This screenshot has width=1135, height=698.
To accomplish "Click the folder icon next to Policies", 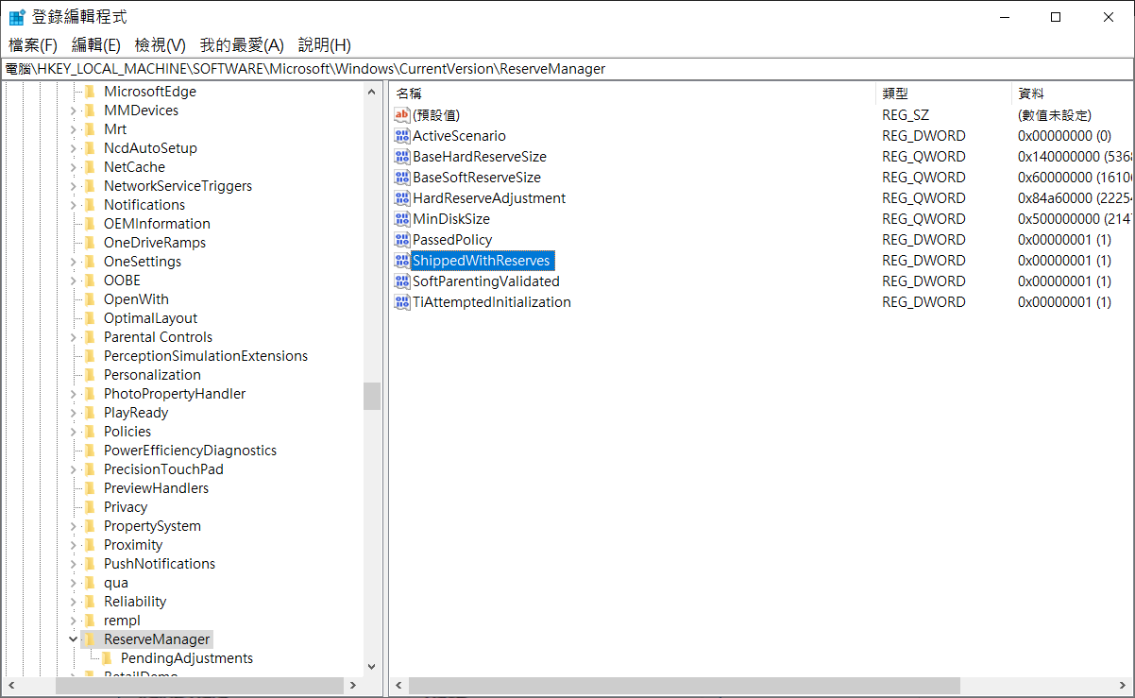I will coord(90,432).
